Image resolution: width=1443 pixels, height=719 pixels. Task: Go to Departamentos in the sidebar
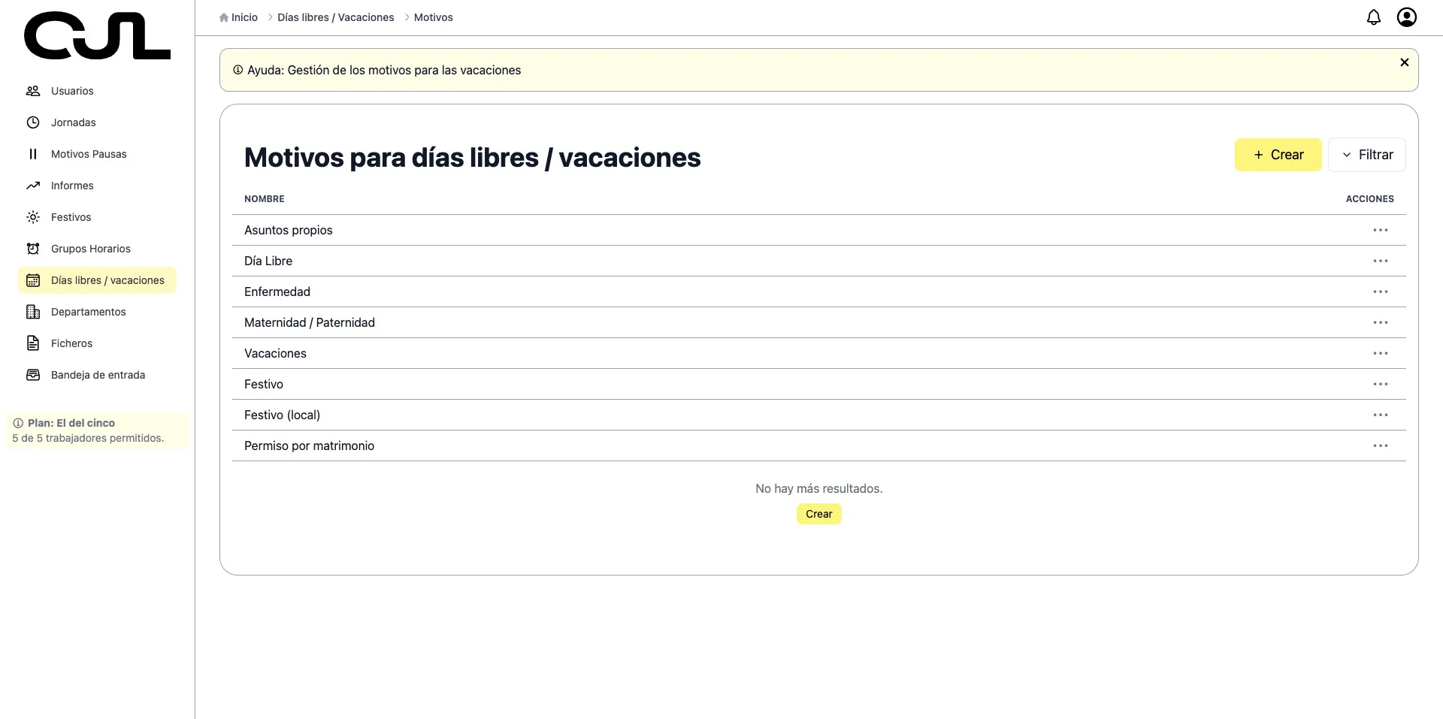point(88,312)
